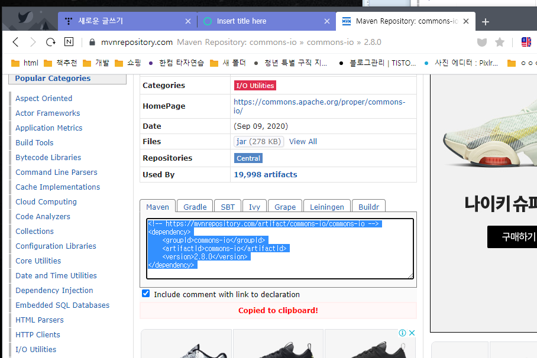Screen dimensions: 537x358
Task: Open the 블로그관리 TISTORY bookmark
Action: click(377, 63)
